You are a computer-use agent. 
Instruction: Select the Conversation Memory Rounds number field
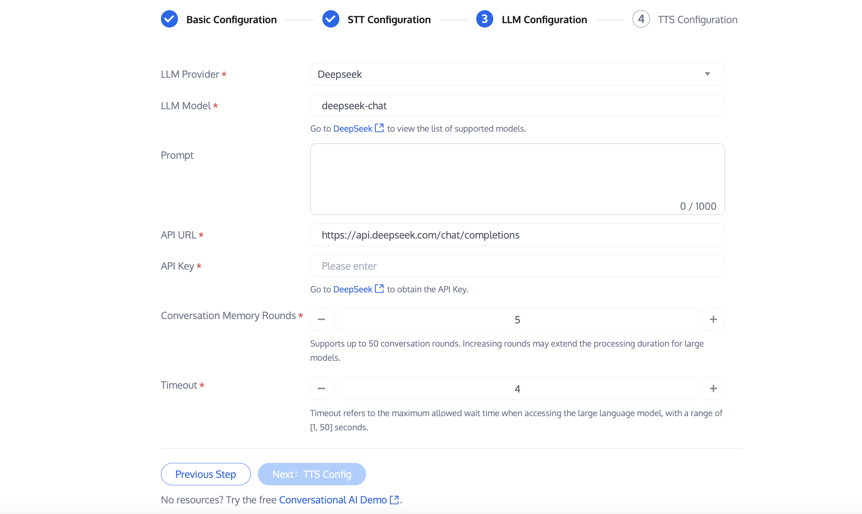tap(517, 319)
